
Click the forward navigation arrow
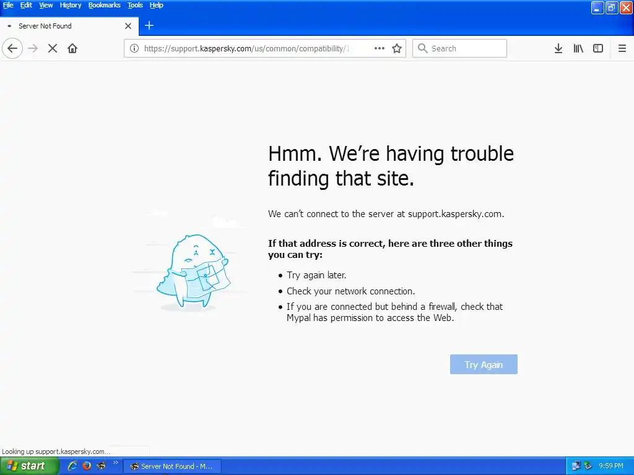tap(33, 48)
